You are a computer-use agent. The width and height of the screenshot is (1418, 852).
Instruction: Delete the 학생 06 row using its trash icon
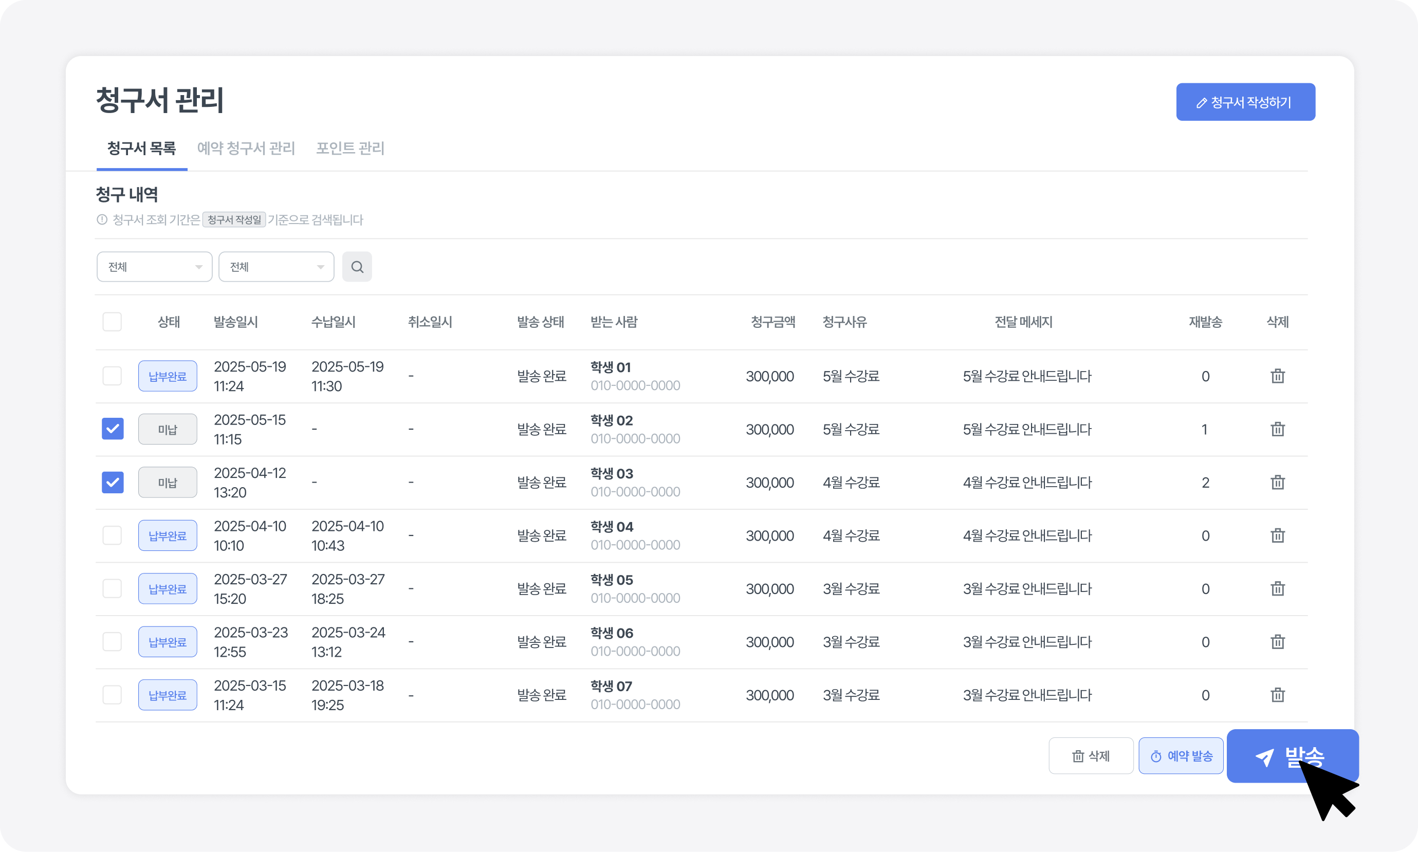coord(1277,642)
